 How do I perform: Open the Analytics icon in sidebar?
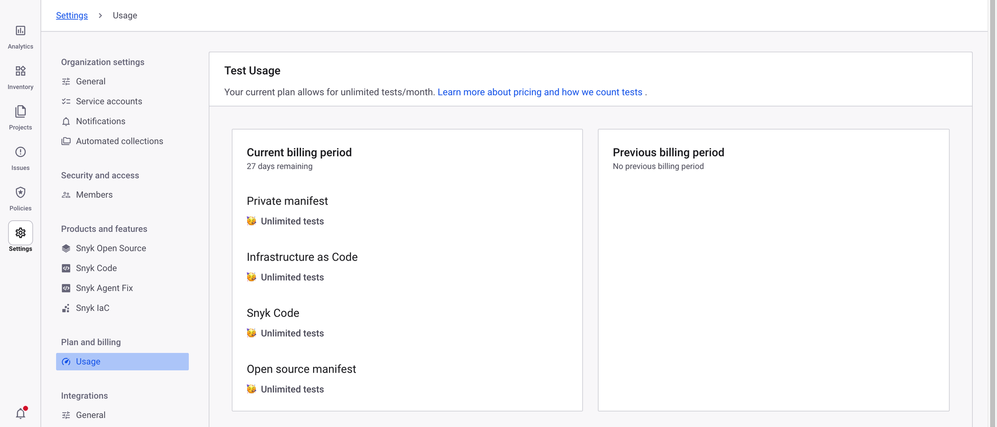[x=20, y=31]
